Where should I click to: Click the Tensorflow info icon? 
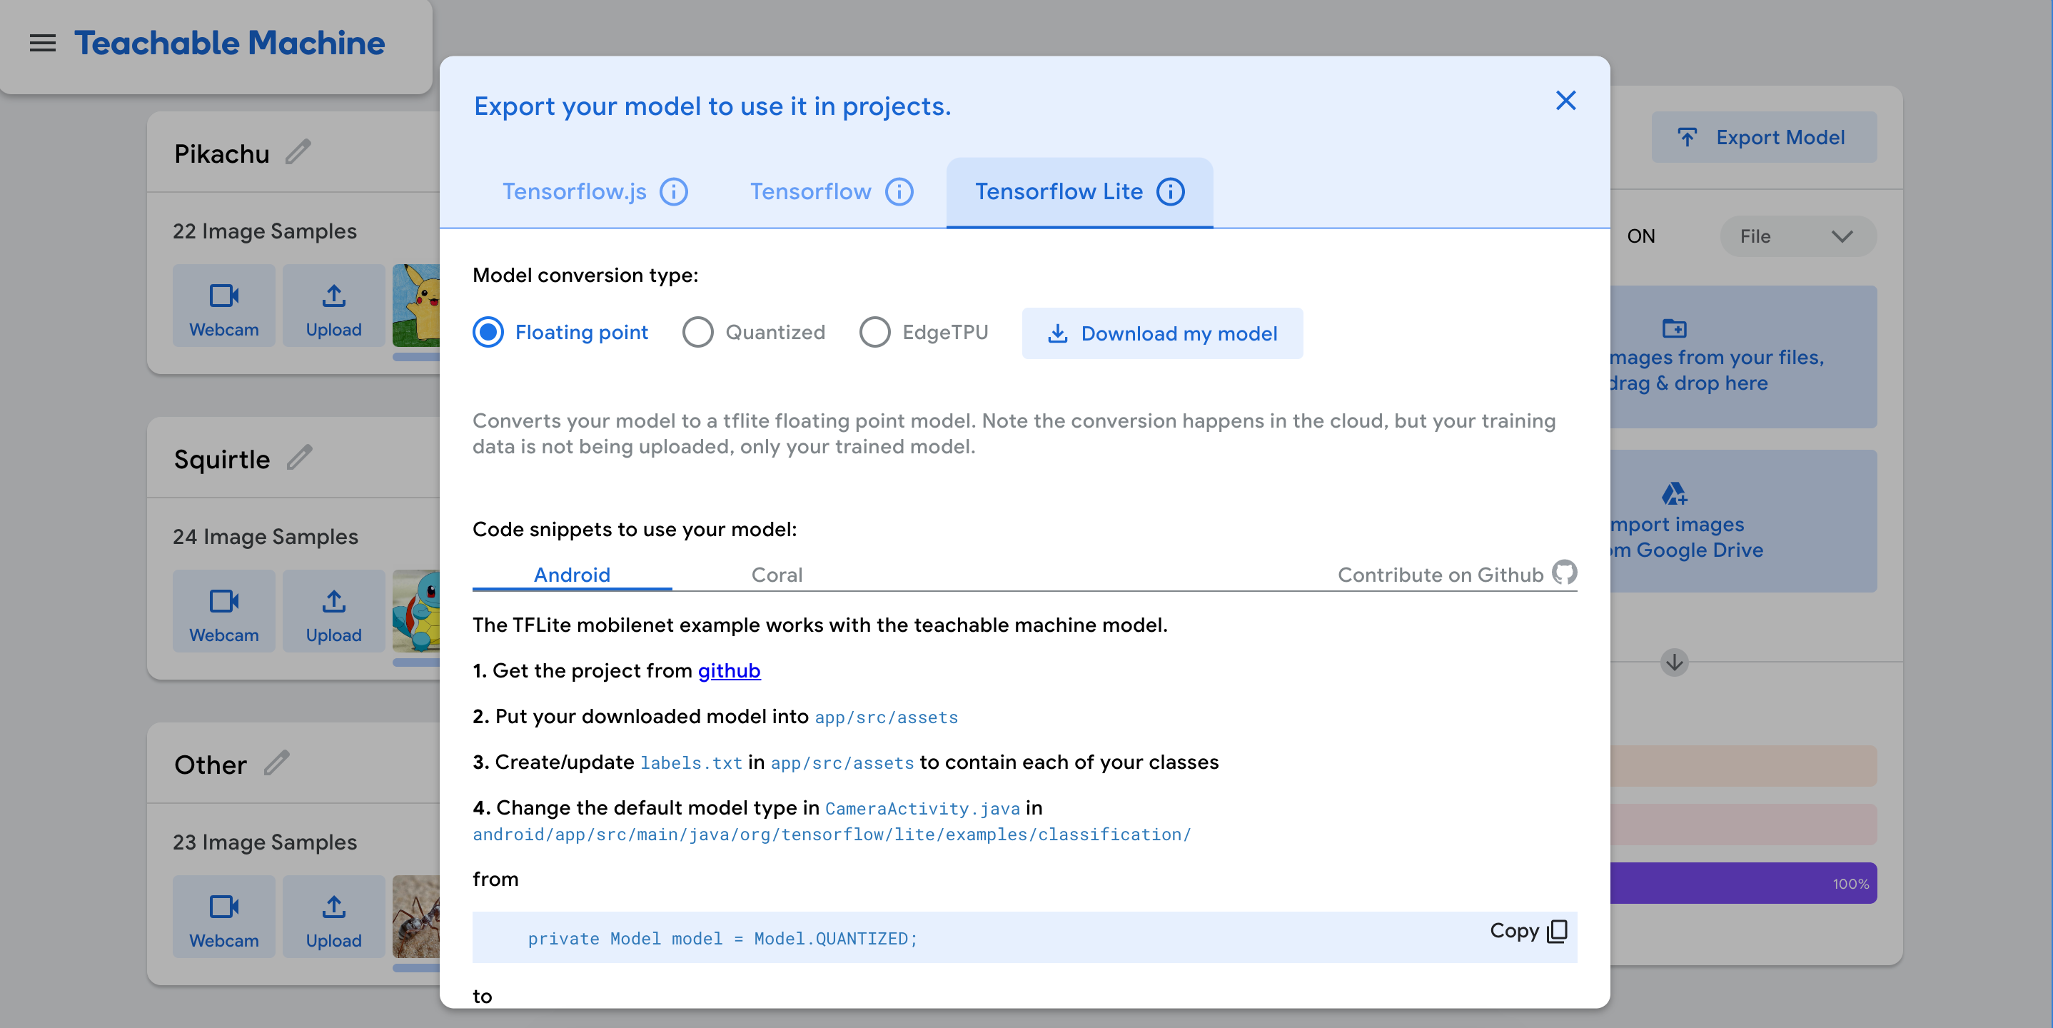click(x=899, y=192)
